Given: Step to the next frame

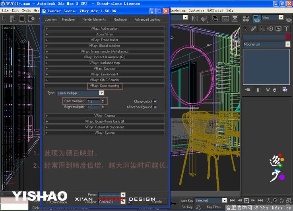Looking at the screenshot, I should 253,200.
